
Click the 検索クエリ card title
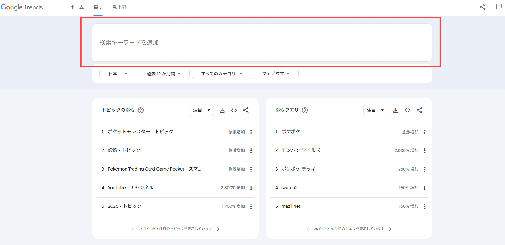pos(287,110)
